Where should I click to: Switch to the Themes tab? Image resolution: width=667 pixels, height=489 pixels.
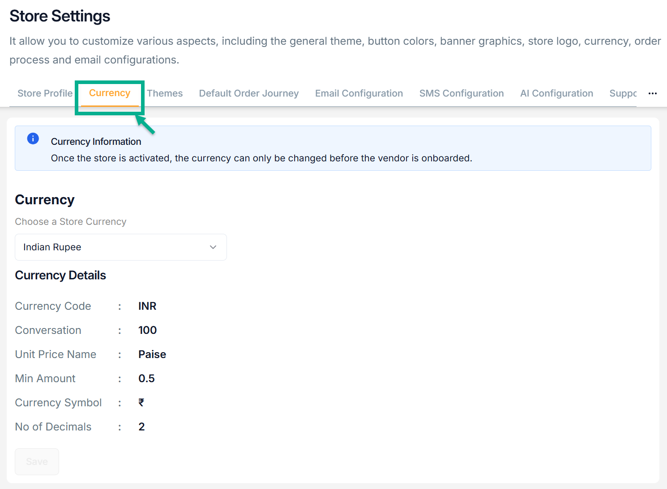[x=165, y=93]
